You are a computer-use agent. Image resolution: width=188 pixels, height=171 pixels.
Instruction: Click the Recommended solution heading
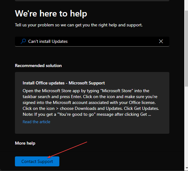point(38,65)
